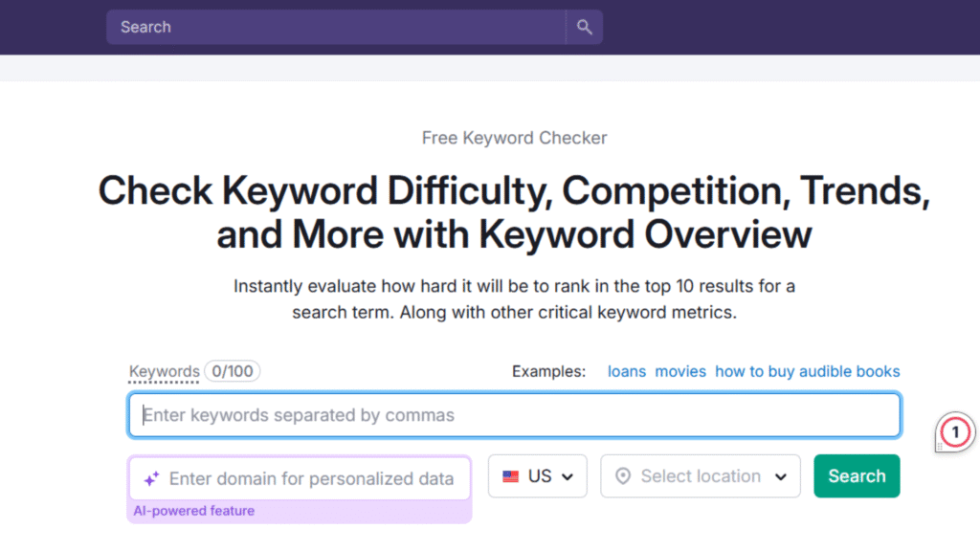Click the US flag icon
The width and height of the screenshot is (980, 551).
click(511, 476)
